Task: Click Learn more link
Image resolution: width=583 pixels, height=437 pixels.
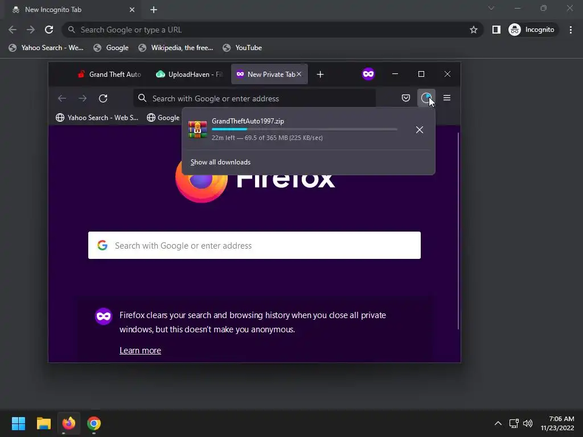Action: click(140, 351)
